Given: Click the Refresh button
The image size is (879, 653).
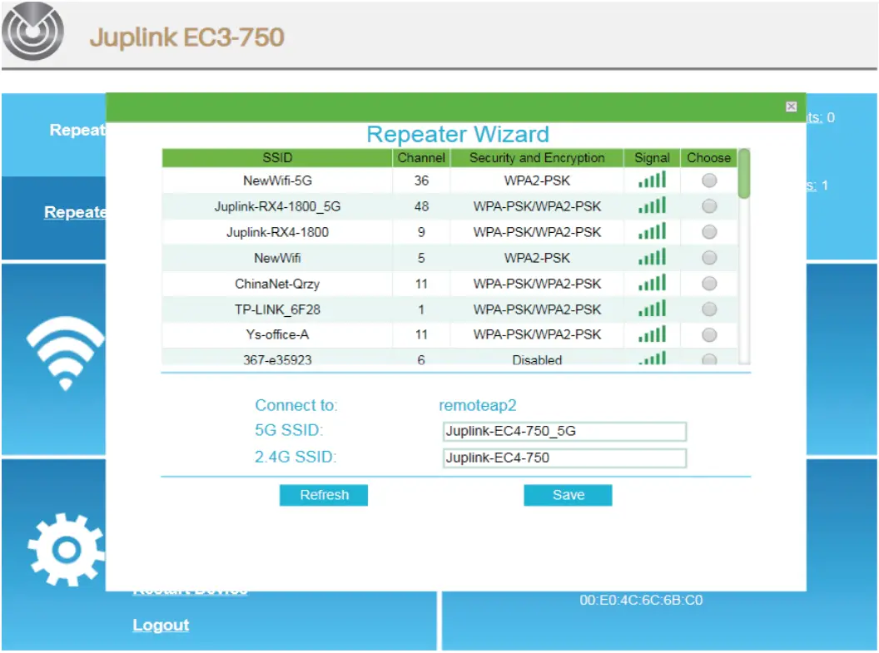Looking at the screenshot, I should [324, 495].
